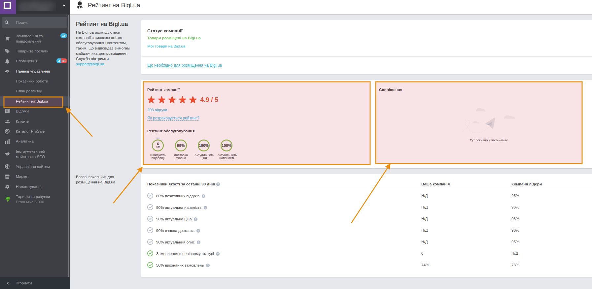Click the rating ribbon icon in page header
592x289 pixels.
80,5
